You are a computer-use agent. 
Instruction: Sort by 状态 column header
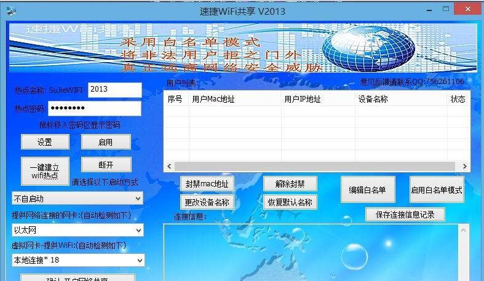pos(459,99)
